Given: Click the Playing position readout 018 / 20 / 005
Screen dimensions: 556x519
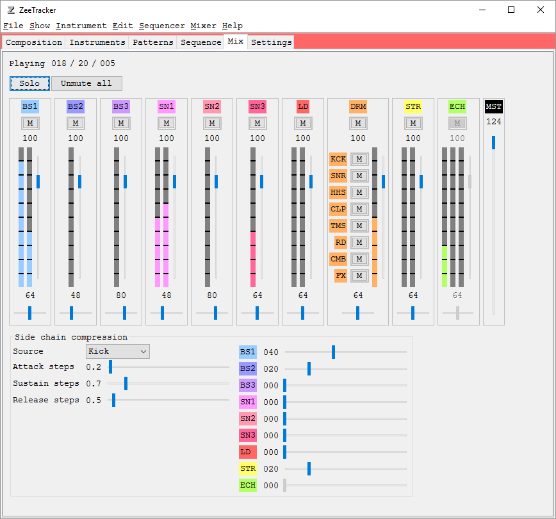Looking at the screenshot, I should [83, 63].
